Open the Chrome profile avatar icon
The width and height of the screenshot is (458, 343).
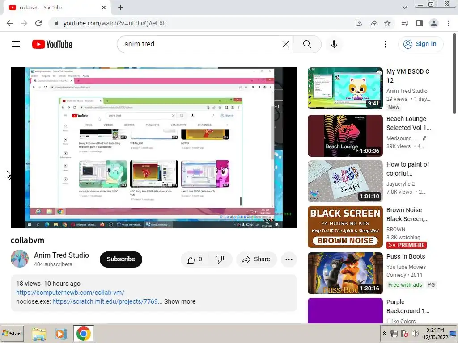click(434, 23)
